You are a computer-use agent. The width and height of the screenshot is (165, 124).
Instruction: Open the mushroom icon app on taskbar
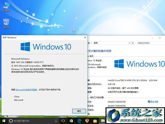(87, 121)
